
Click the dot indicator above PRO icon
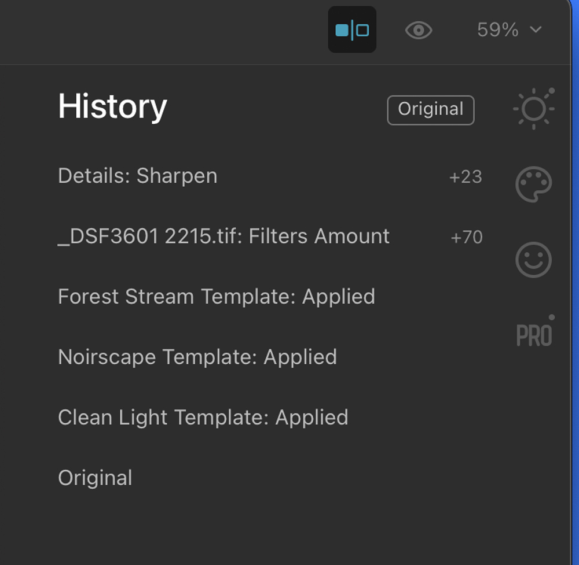tap(551, 317)
